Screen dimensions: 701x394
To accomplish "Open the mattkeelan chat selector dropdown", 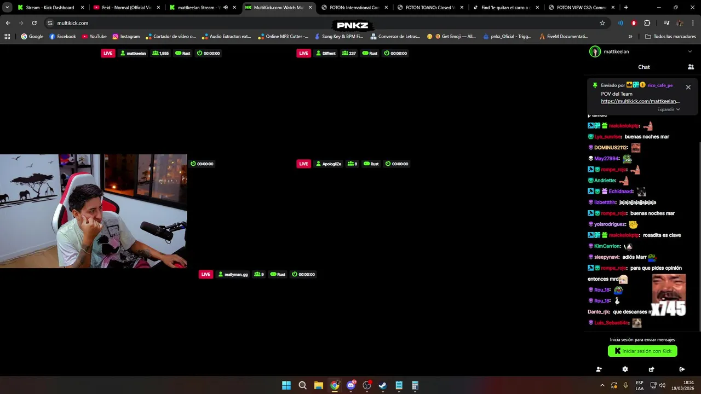I will 689,51.
